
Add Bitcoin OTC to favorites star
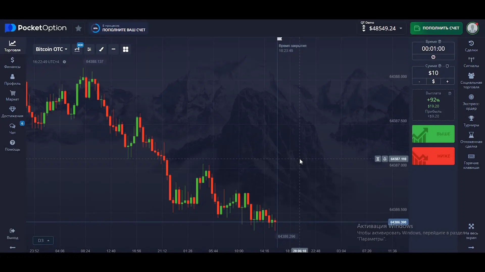tap(78, 28)
